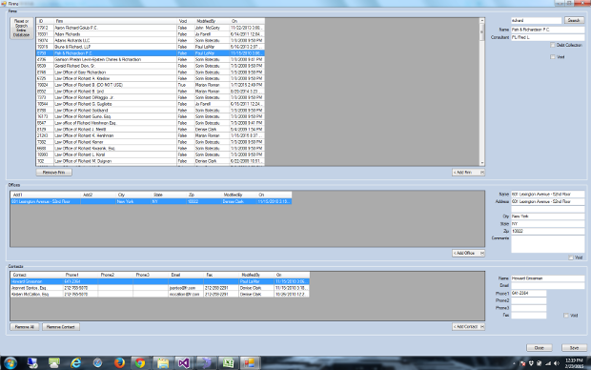Open Excel from the taskbar

(228, 362)
